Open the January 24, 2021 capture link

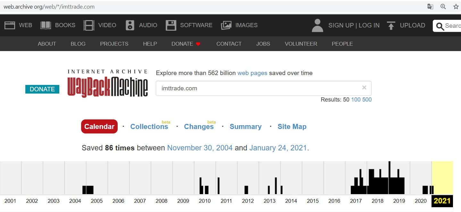click(x=278, y=148)
